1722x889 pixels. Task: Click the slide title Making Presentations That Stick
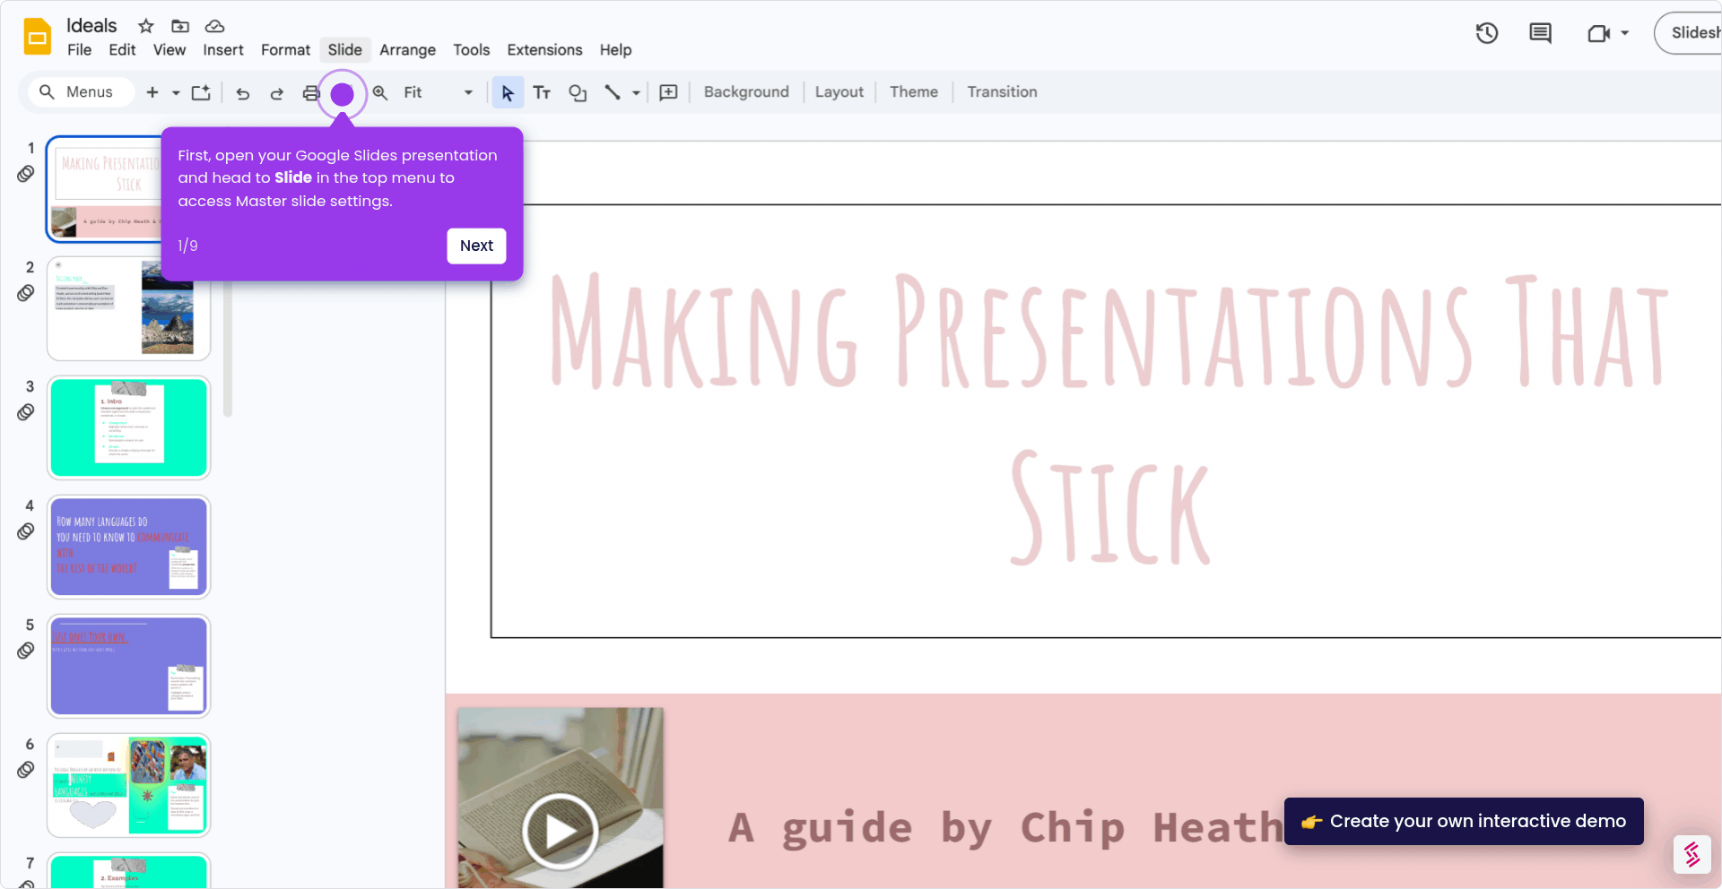[1109, 419]
